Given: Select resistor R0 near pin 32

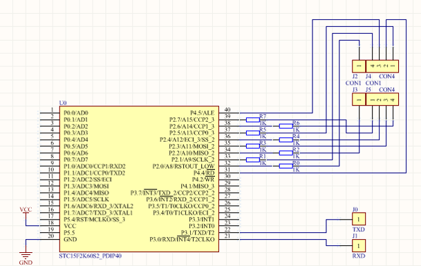Looking at the screenshot, I should tap(286, 166).
